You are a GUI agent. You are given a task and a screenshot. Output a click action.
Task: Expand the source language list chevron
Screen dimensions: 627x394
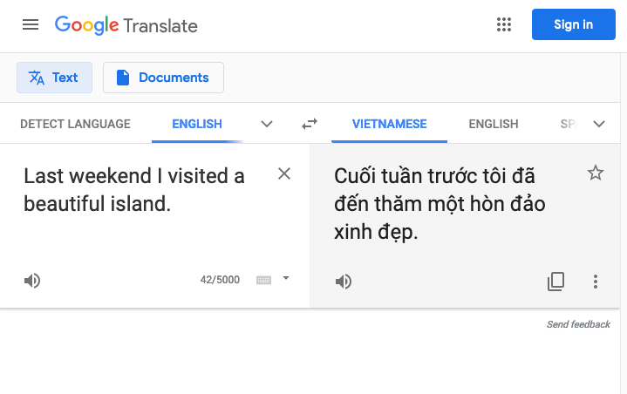(267, 124)
